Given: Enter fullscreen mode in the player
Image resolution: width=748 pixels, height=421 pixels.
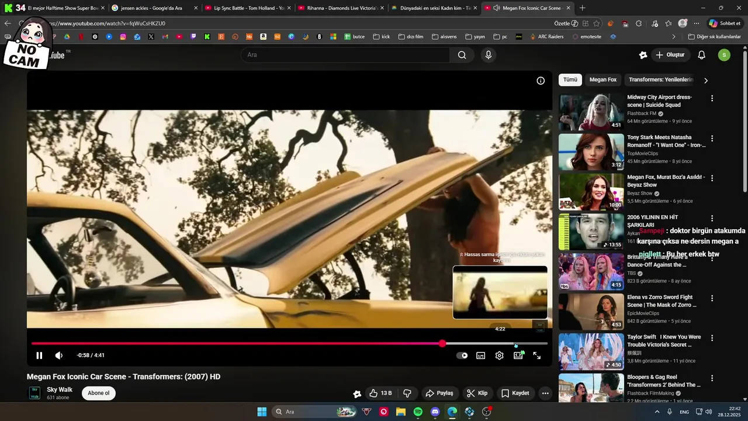Looking at the screenshot, I should pos(536,356).
